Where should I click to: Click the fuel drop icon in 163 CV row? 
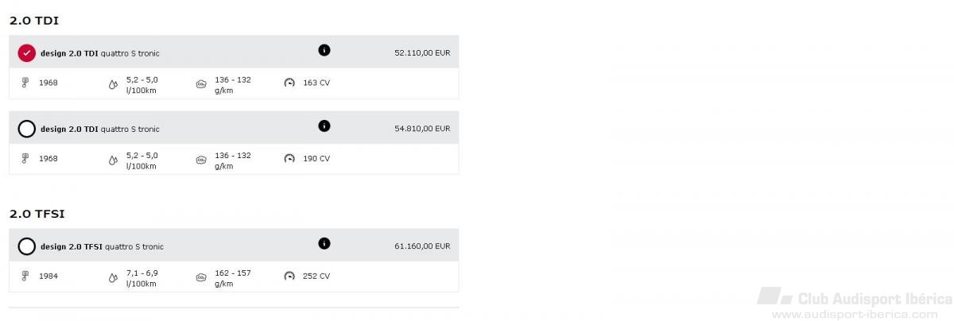point(113,83)
